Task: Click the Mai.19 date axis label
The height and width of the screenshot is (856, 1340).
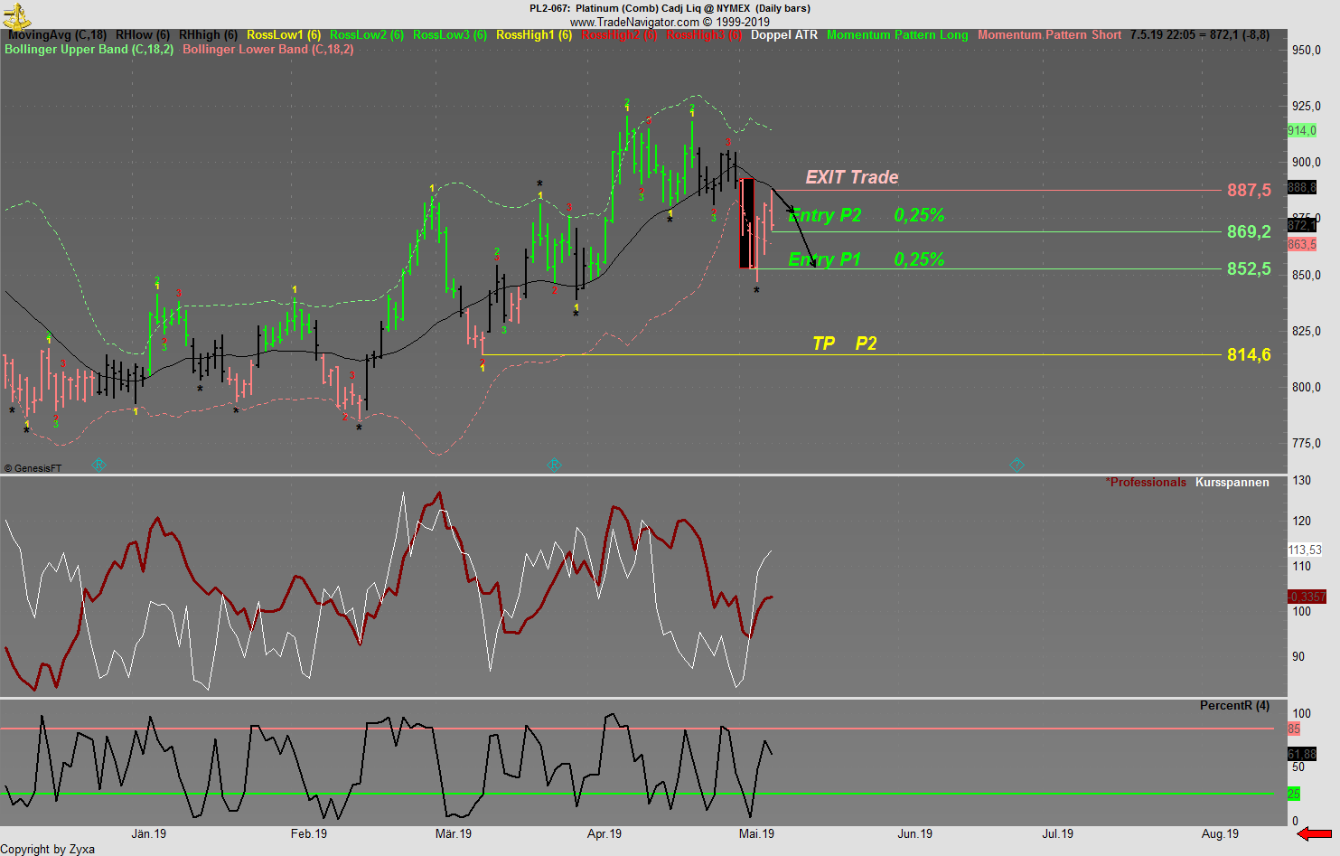Action: [757, 833]
